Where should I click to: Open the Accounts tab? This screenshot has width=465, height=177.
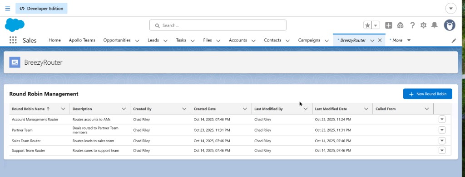click(x=238, y=40)
